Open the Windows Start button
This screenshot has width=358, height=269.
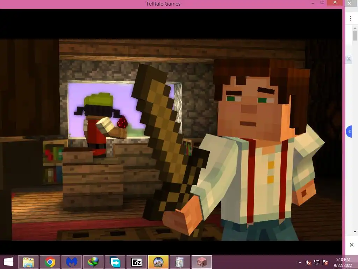(8, 262)
